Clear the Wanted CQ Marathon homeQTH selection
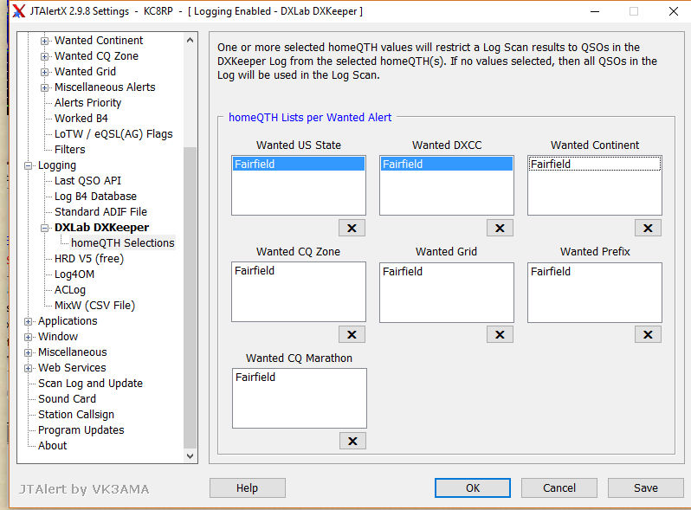 (352, 441)
